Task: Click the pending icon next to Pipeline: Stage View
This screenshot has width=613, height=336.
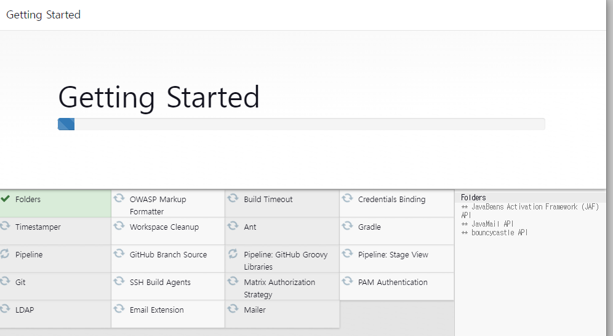Action: pos(347,254)
